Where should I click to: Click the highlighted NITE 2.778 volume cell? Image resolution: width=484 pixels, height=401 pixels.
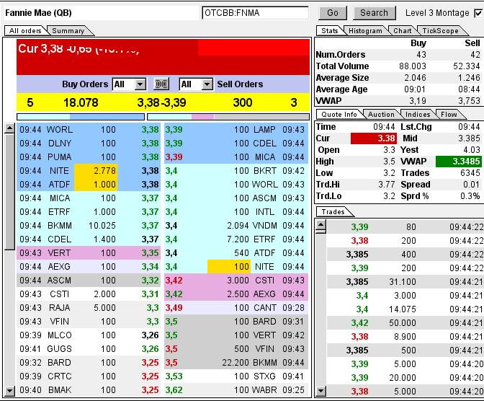[96, 171]
